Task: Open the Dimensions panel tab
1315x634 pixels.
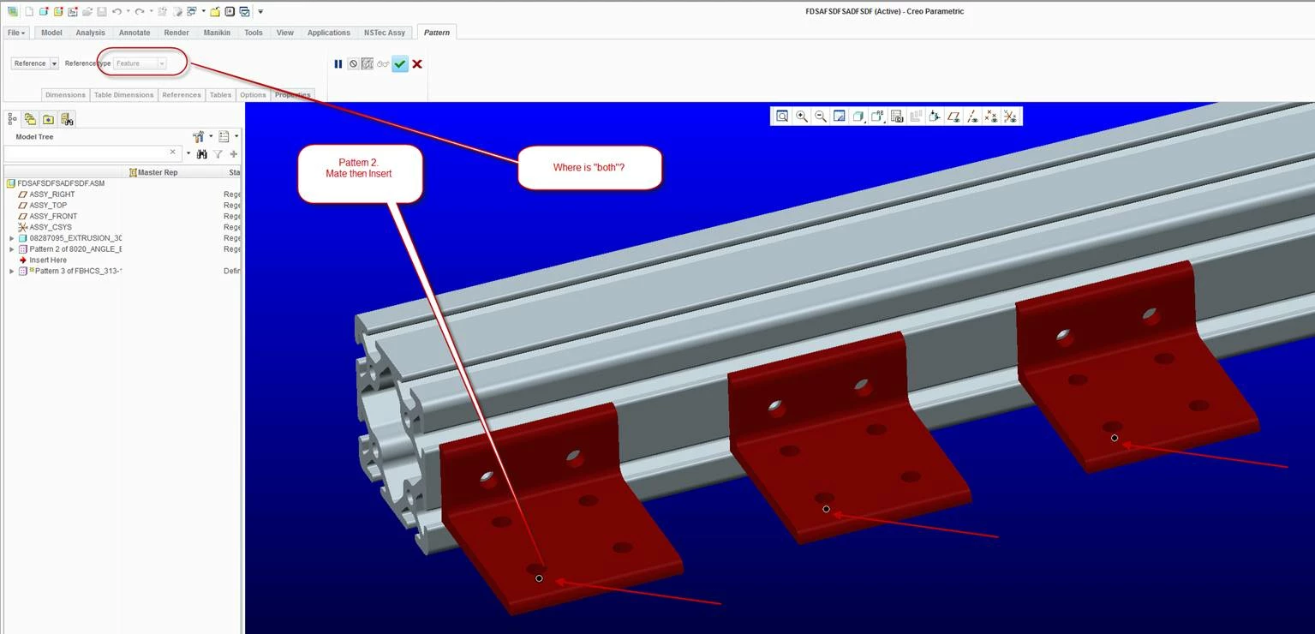Action: coord(66,95)
